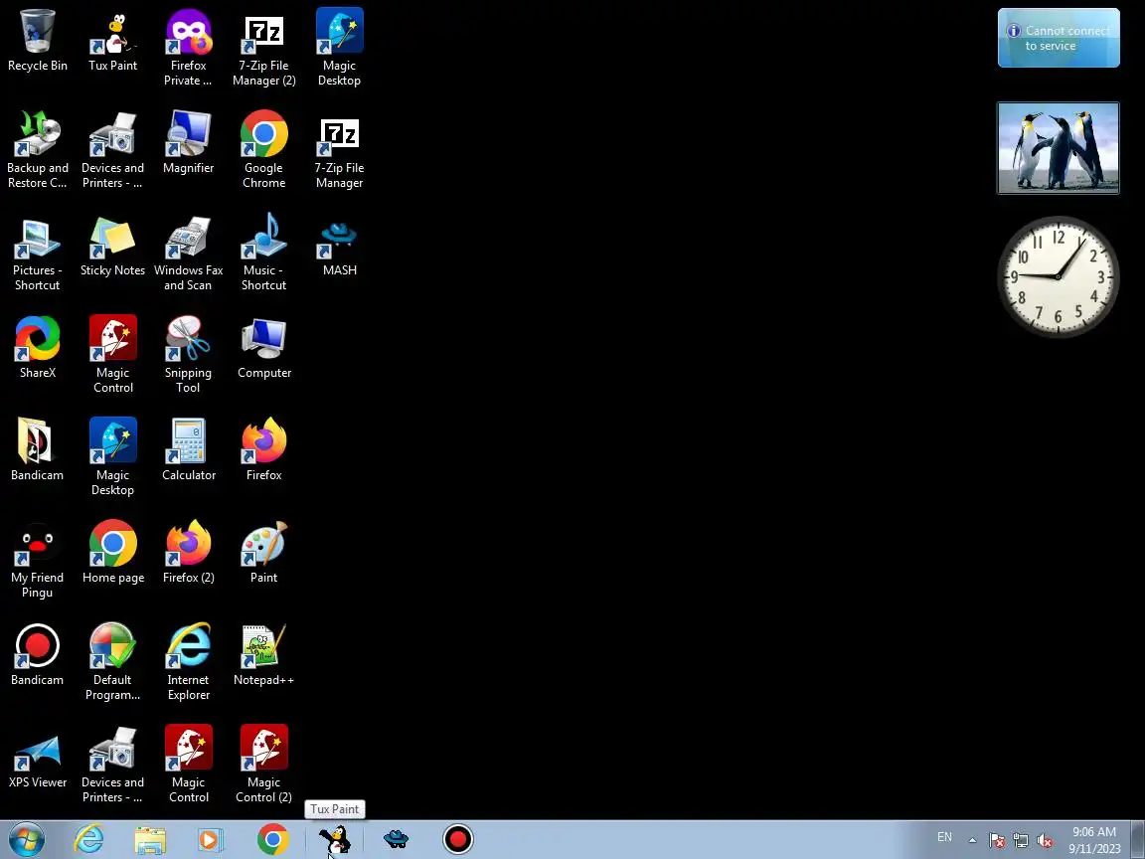Select the Magic Control icon next to Devices and Printers
Viewport: 1145px width, 859px height.
[x=189, y=764]
